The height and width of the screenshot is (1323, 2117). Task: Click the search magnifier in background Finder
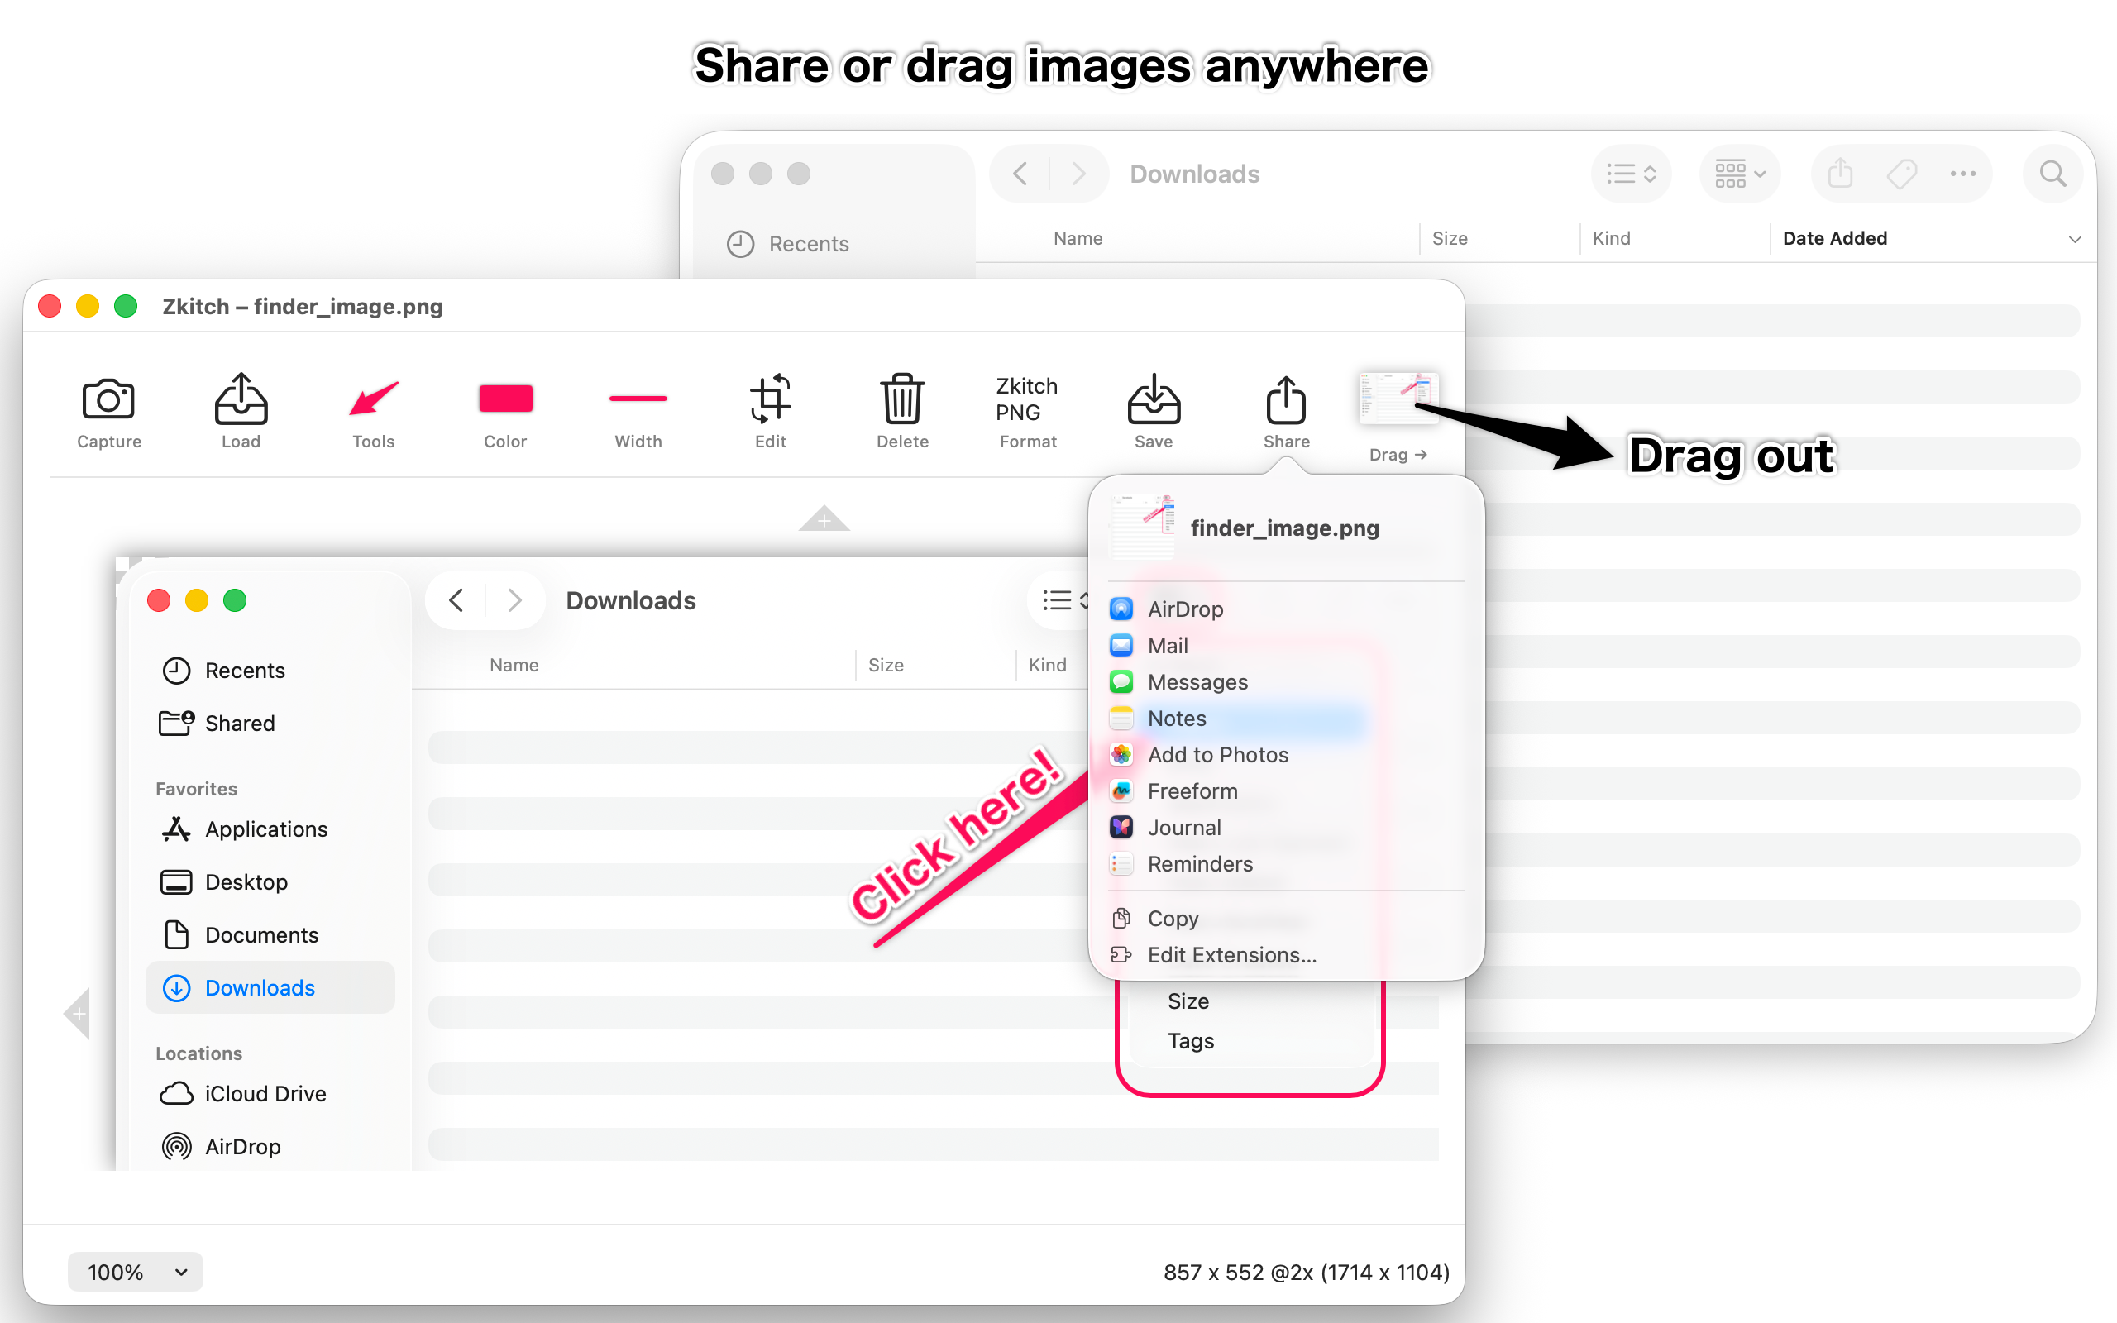coord(2052,174)
